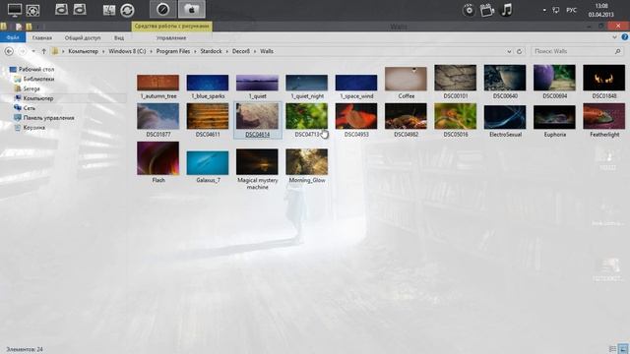This screenshot has width=630, height=354.
Task: Click the search magnifier icon
Action: click(x=618, y=51)
